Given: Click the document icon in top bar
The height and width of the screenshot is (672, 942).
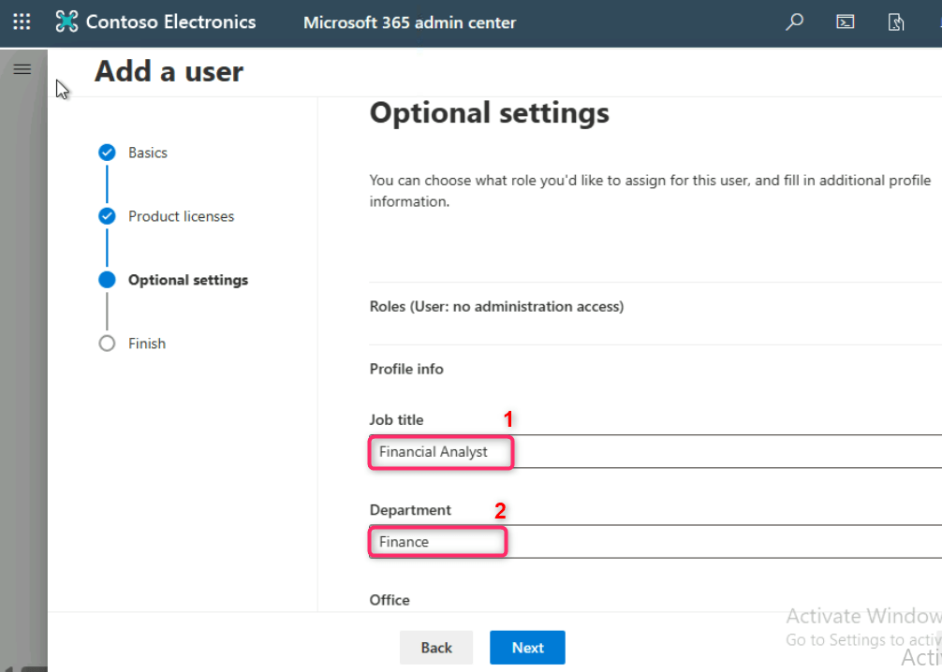Looking at the screenshot, I should coord(896,22).
